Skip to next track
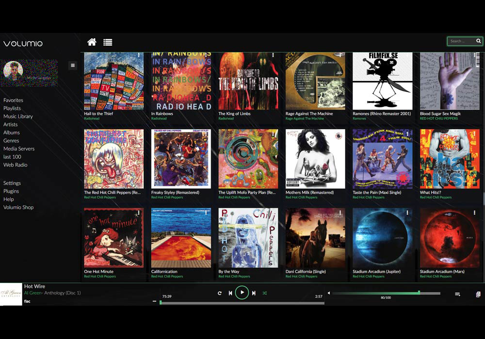The image size is (485, 339). click(x=254, y=293)
